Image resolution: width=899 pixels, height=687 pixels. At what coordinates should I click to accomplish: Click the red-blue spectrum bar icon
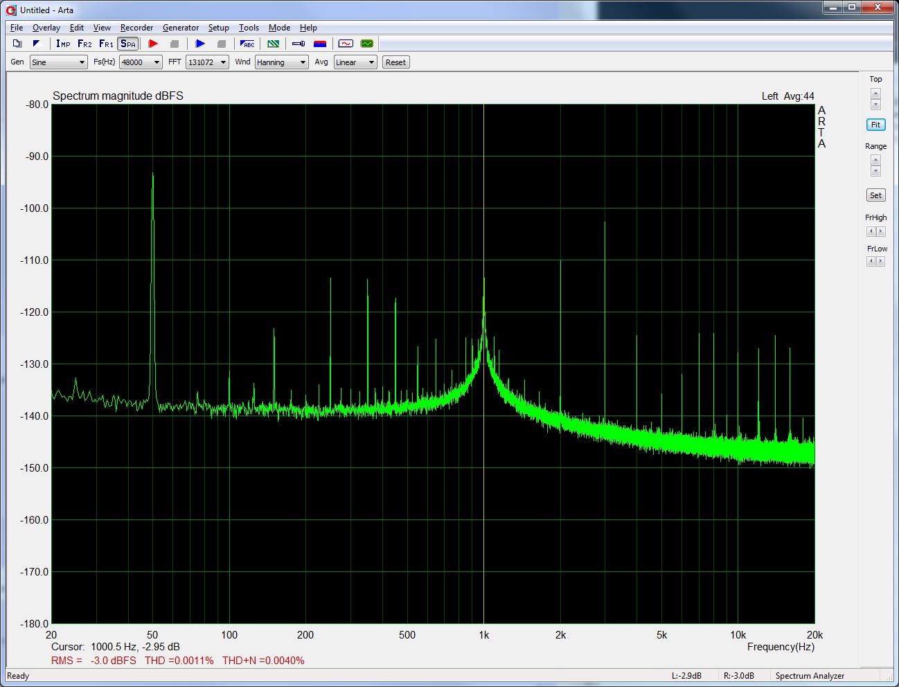[x=320, y=44]
